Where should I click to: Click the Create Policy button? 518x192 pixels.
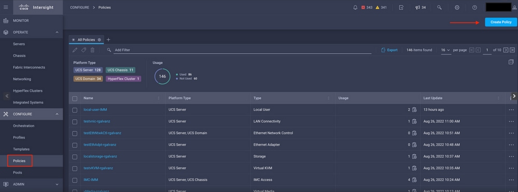pyautogui.click(x=501, y=22)
